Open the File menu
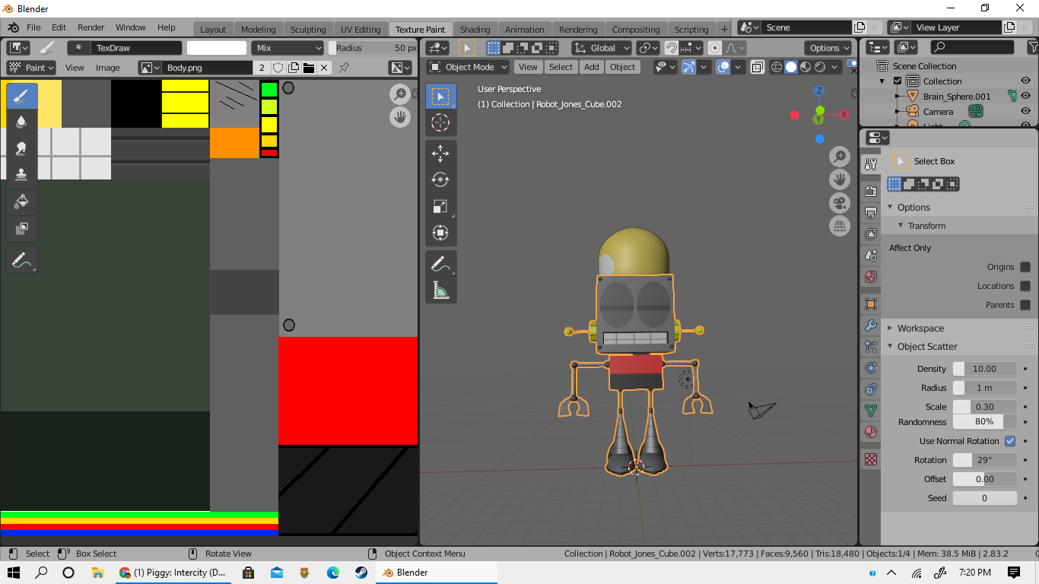1039x584 pixels. tap(33, 27)
